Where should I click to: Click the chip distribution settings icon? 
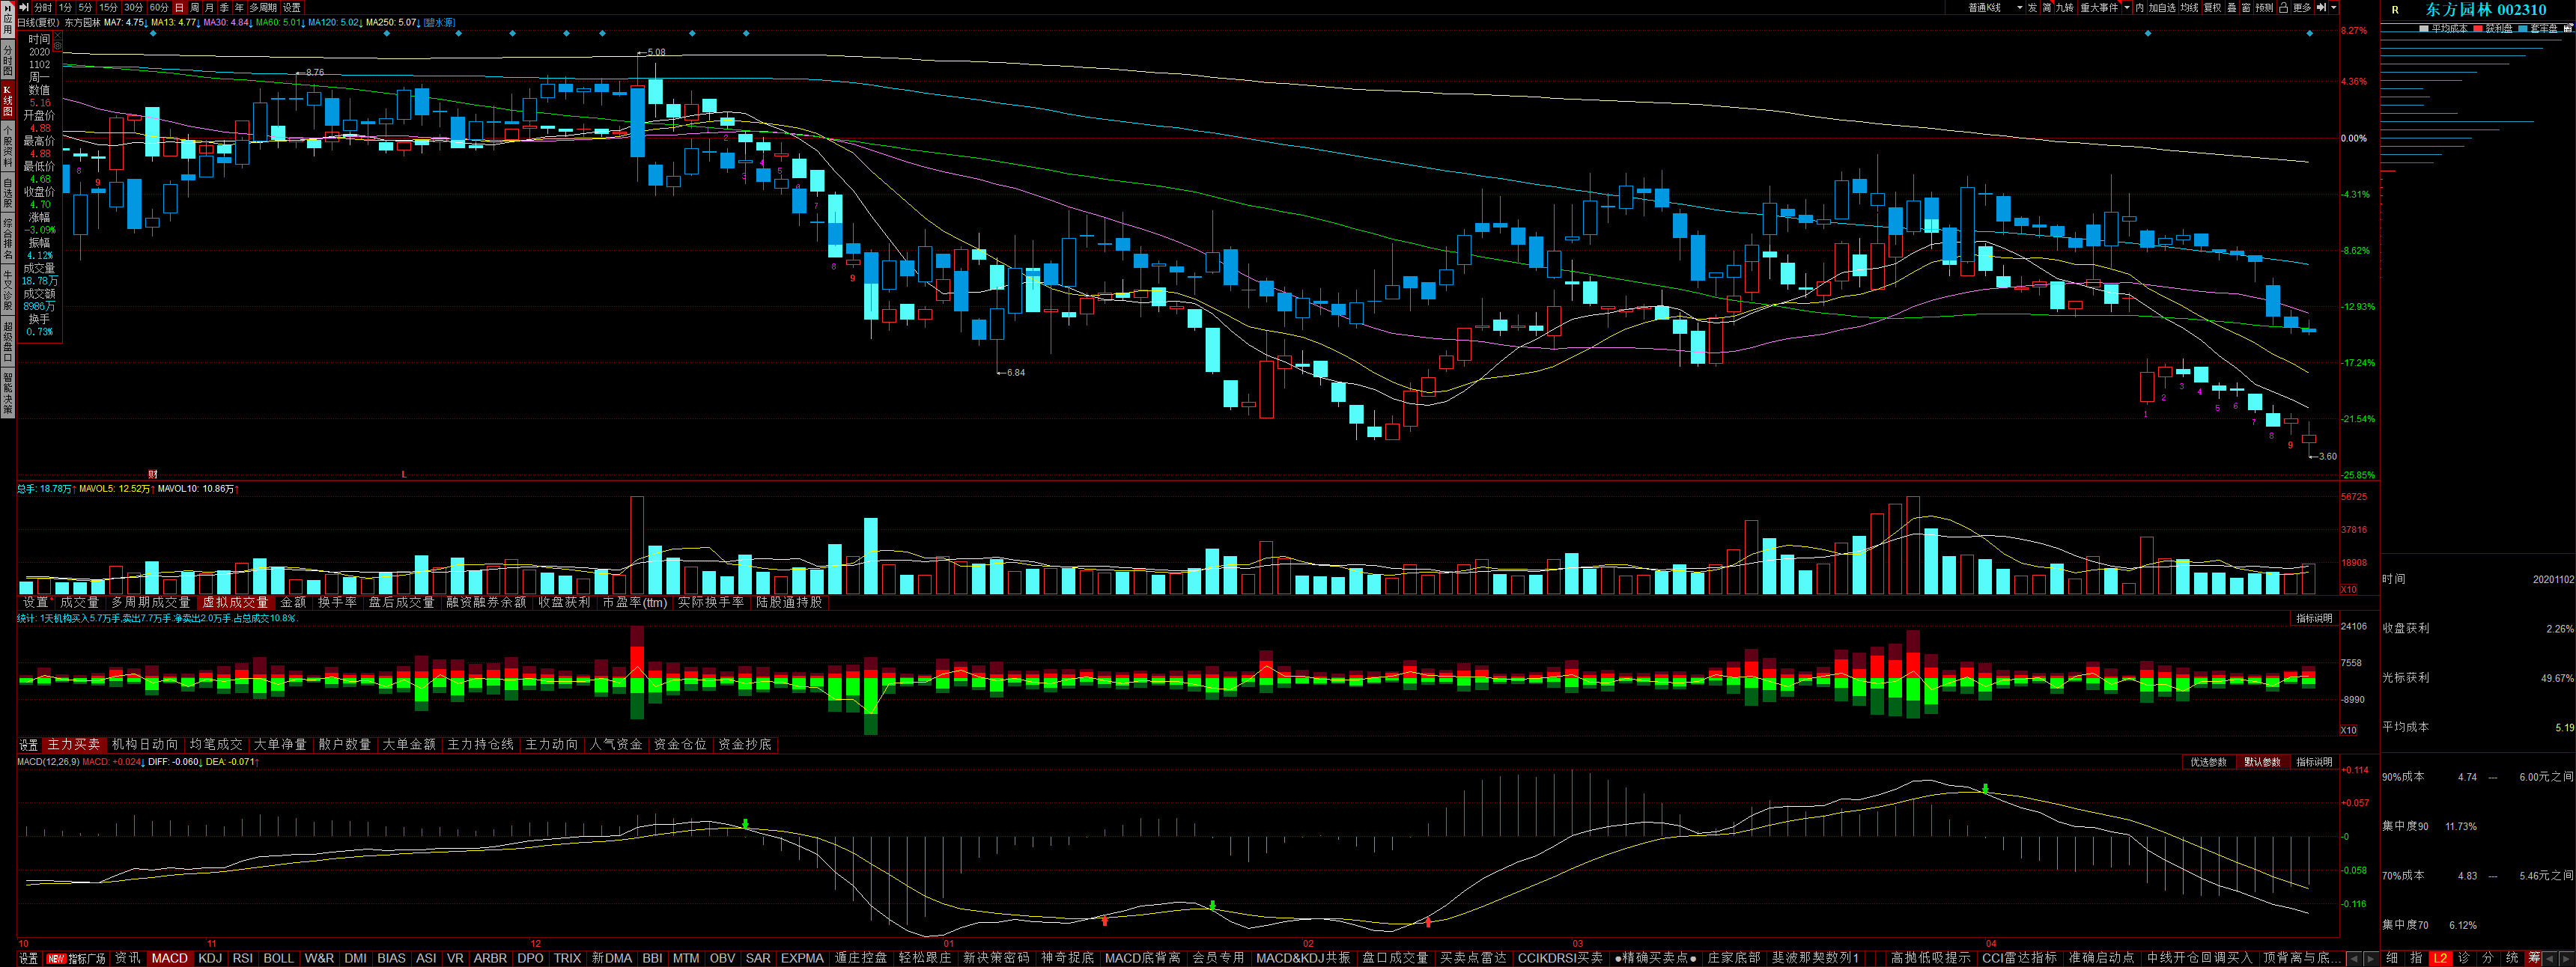click(2566, 29)
